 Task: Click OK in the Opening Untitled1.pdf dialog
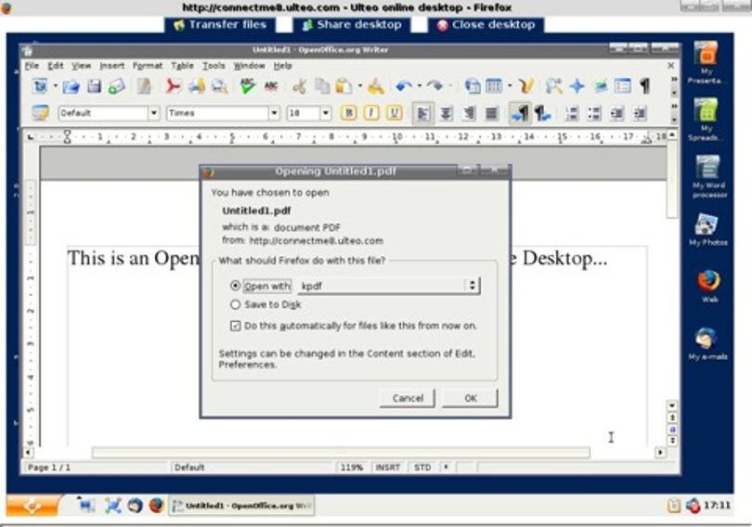470,398
